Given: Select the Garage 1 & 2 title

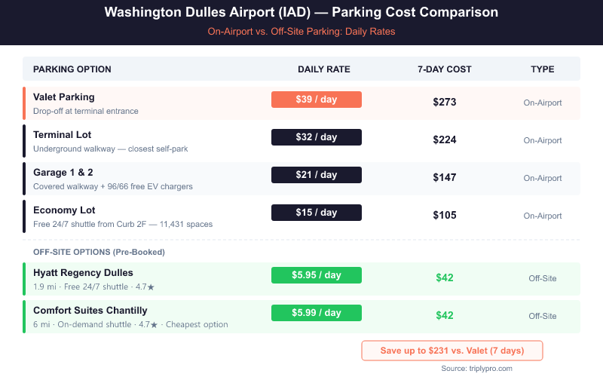Looking at the screenshot, I should click(x=63, y=173).
